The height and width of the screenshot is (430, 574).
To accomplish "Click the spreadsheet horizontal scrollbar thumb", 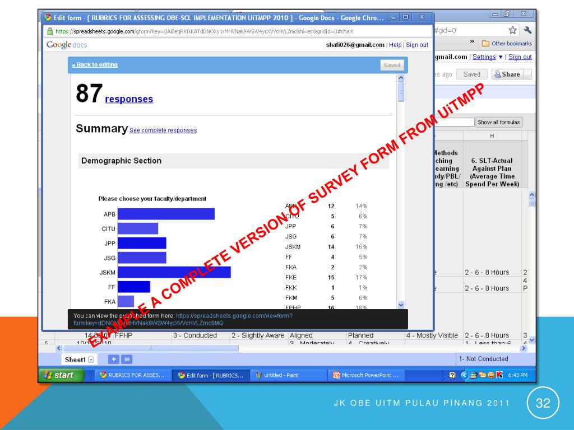I will tap(151, 348).
